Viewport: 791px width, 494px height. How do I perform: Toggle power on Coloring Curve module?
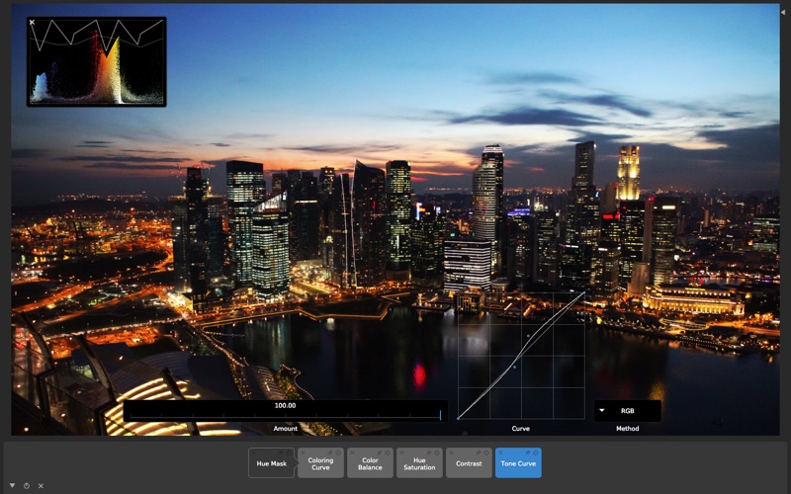point(338,453)
